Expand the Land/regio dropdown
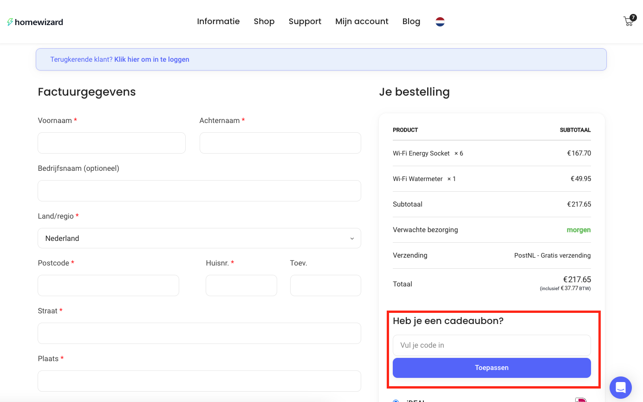 coord(199,238)
